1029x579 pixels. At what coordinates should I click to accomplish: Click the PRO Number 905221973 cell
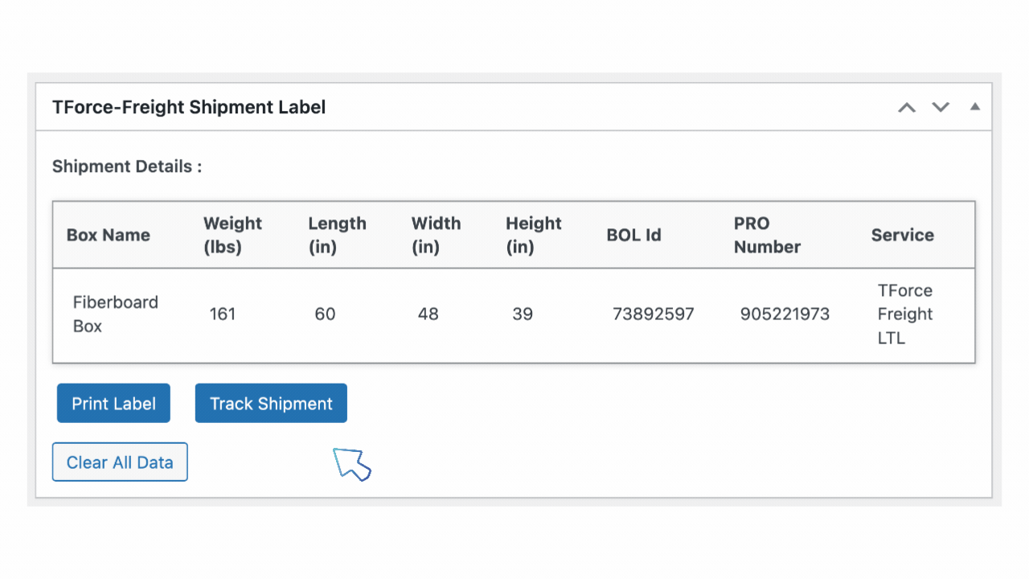coord(785,314)
